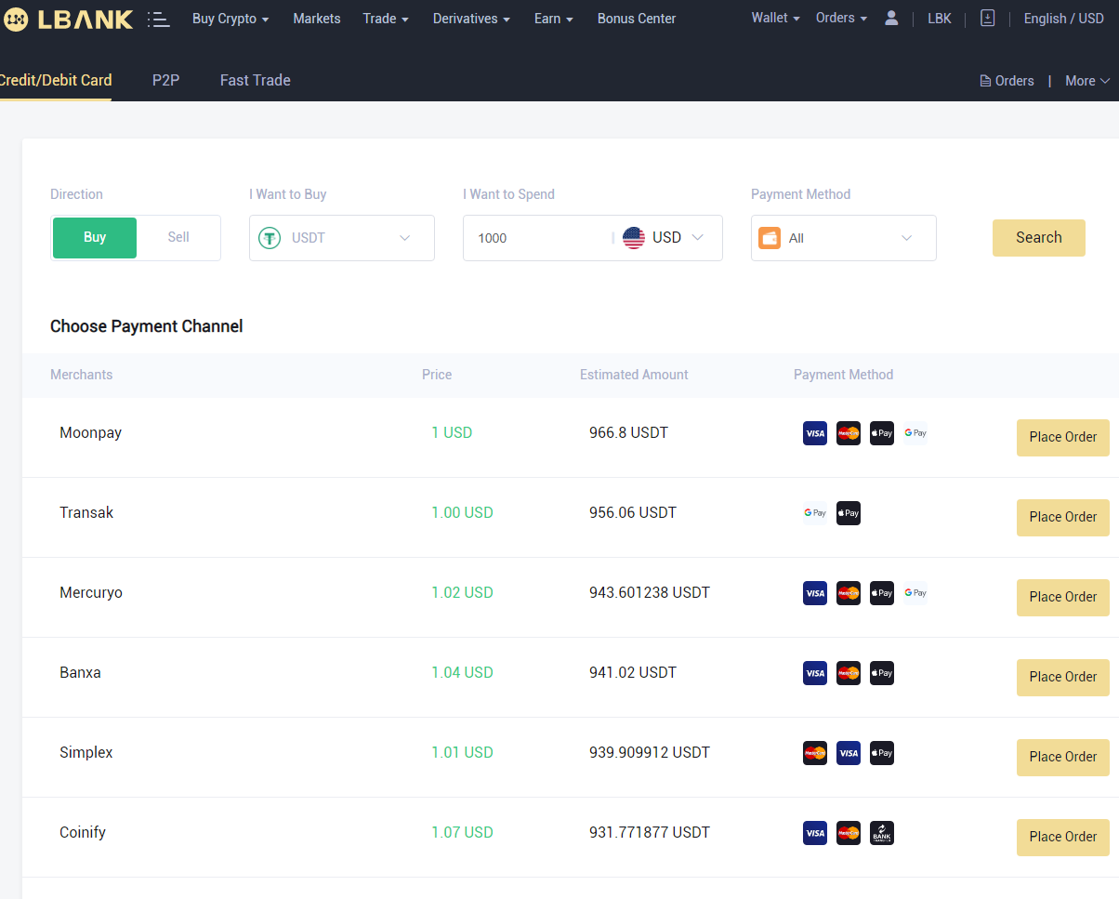
Task: Click the Visa icon in Simplex row
Action: [849, 753]
